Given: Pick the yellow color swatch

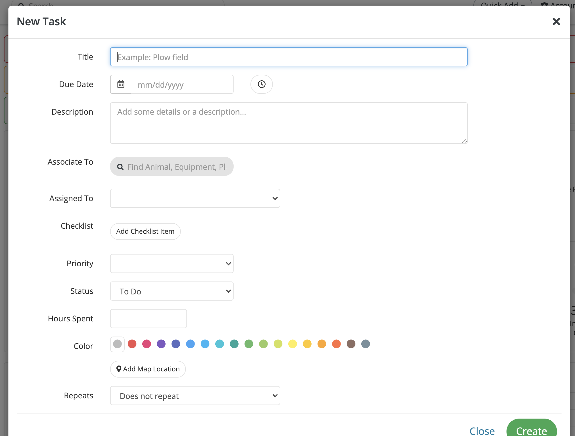Looking at the screenshot, I should [293, 344].
